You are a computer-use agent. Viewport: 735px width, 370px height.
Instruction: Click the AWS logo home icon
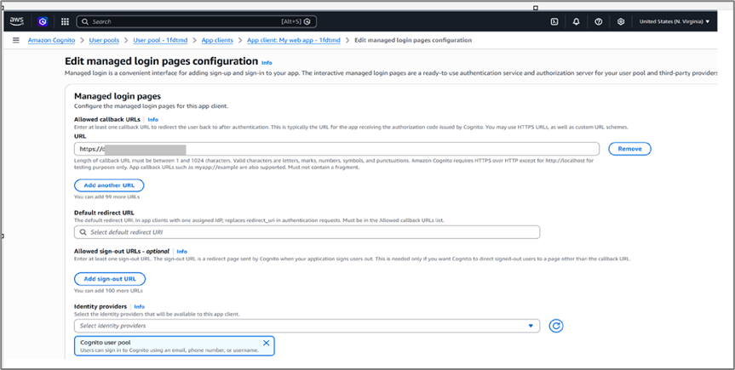coord(18,21)
